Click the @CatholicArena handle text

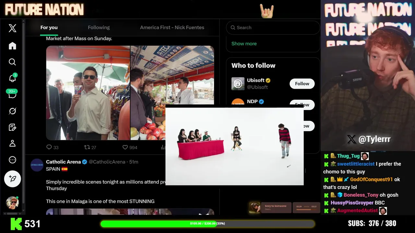point(107,162)
